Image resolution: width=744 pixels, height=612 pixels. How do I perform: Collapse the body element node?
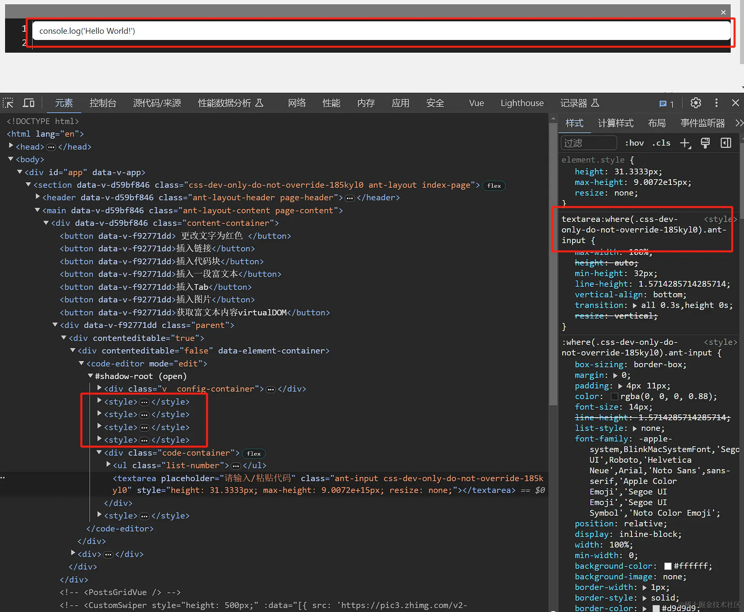11,159
